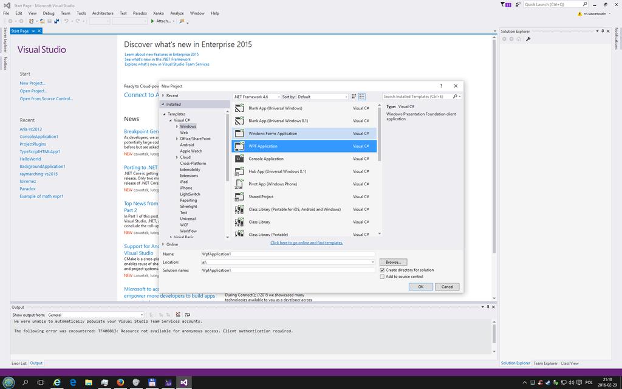622x389 pixels.
Task: Toggle word wrap in Output toolbar
Action: (x=188, y=315)
